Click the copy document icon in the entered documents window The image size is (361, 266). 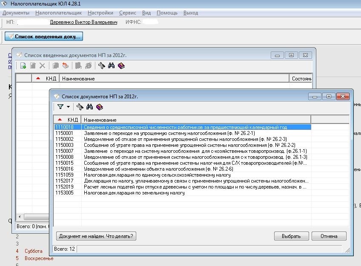(56, 66)
